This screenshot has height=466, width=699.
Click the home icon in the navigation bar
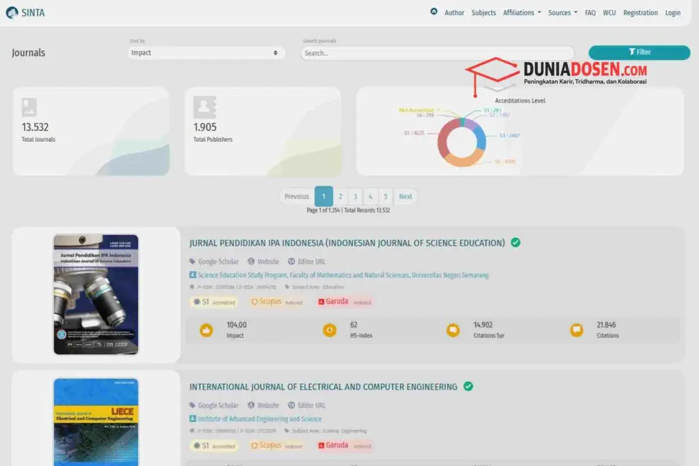433,12
